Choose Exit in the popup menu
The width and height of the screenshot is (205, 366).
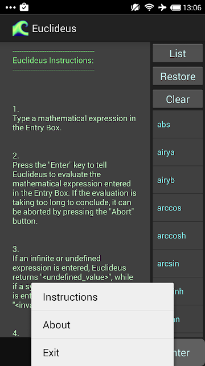click(102, 352)
